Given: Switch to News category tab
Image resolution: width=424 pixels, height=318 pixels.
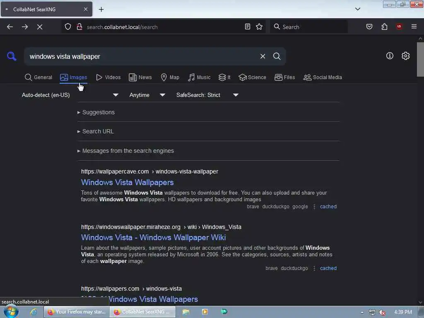Looking at the screenshot, I should (140, 77).
